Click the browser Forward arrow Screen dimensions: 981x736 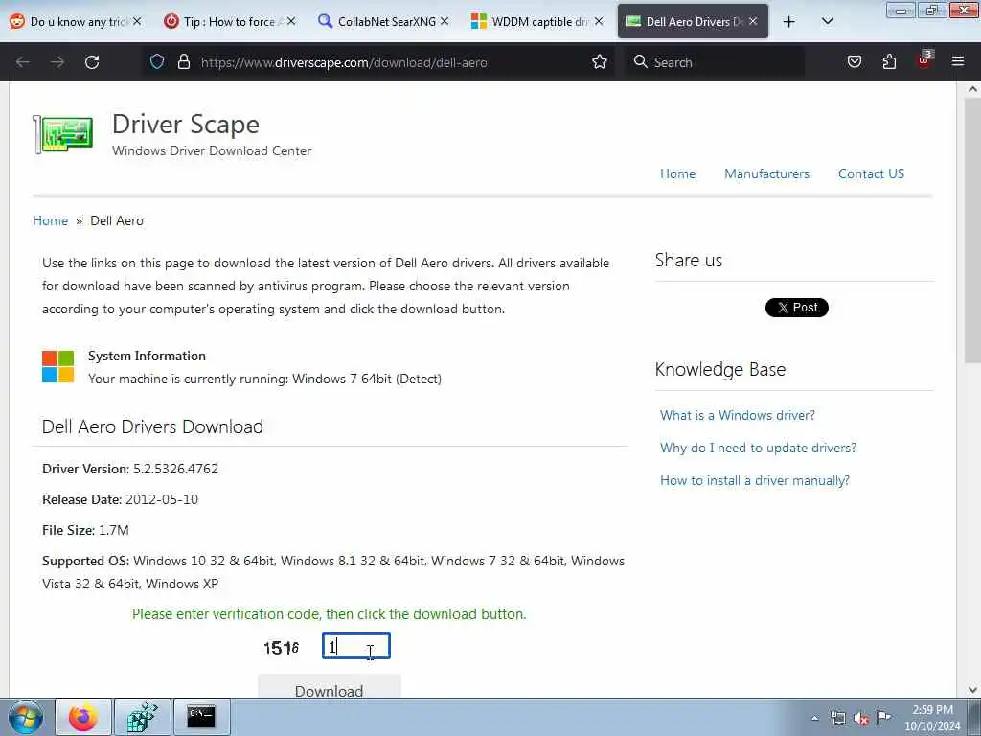(x=57, y=62)
